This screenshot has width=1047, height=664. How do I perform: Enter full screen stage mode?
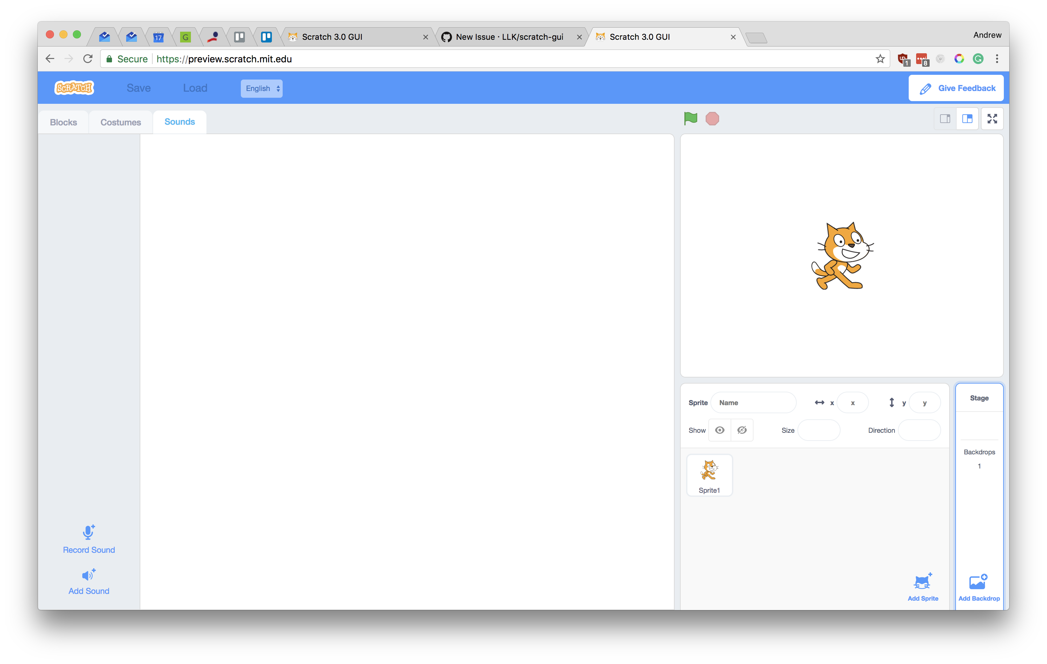992,119
